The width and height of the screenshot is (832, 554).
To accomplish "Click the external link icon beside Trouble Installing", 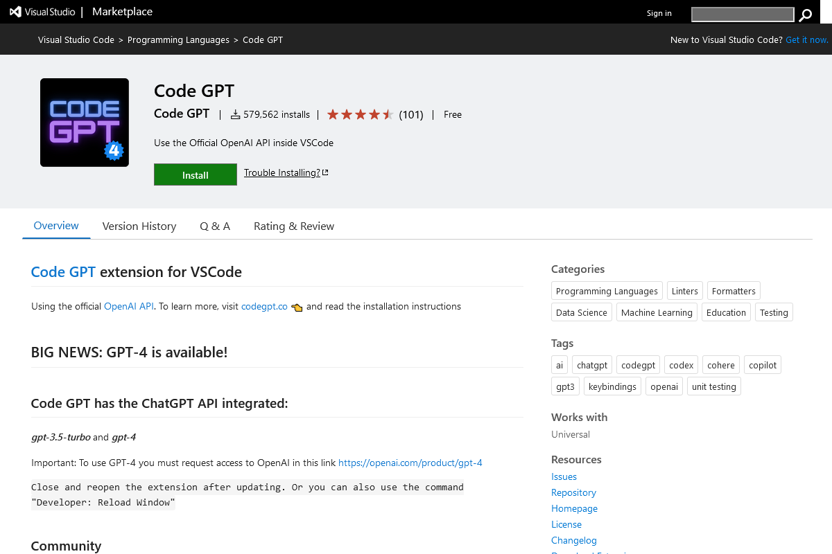I will (326, 172).
